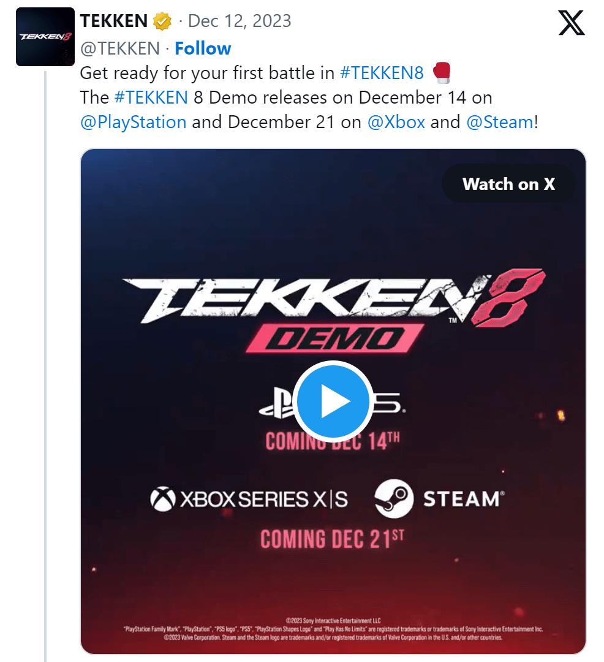Open the @Xbox mention
The image size is (604, 662).
tap(396, 122)
